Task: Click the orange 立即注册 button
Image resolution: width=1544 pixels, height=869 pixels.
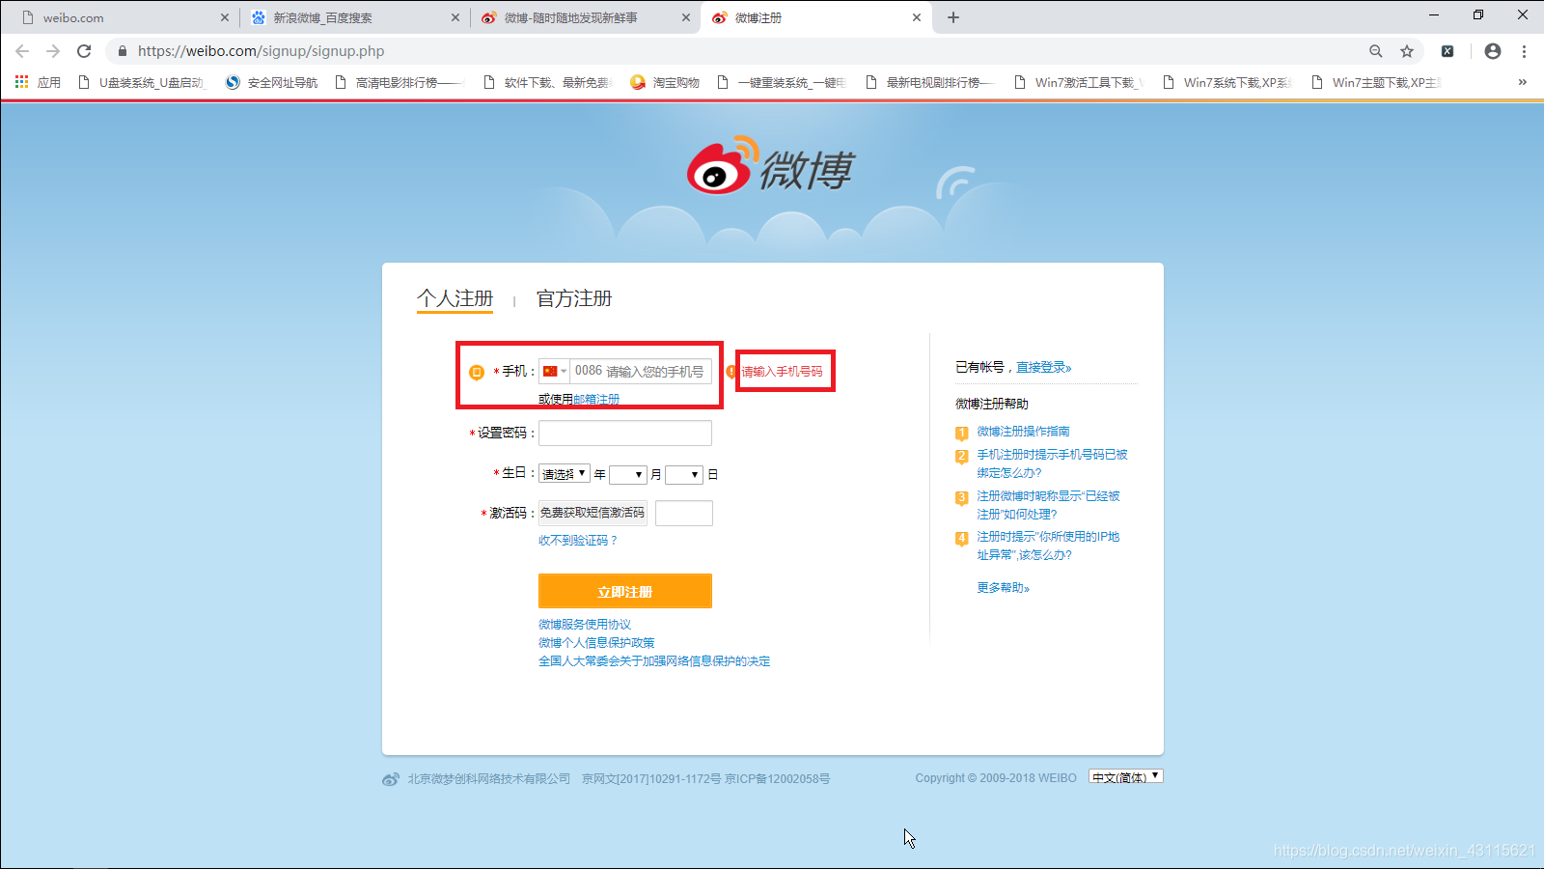Action: coord(625,591)
